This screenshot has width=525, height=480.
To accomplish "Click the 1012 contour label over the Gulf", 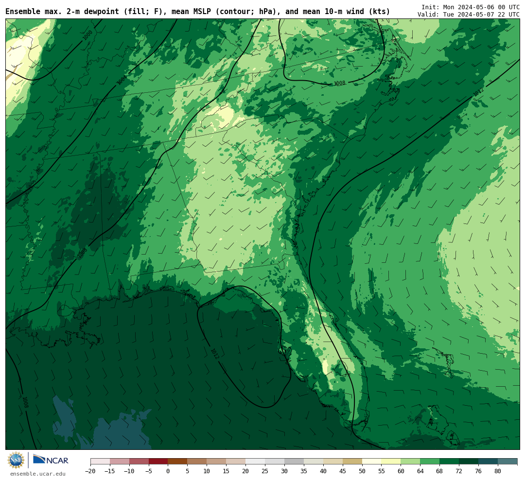I will coord(215,354).
